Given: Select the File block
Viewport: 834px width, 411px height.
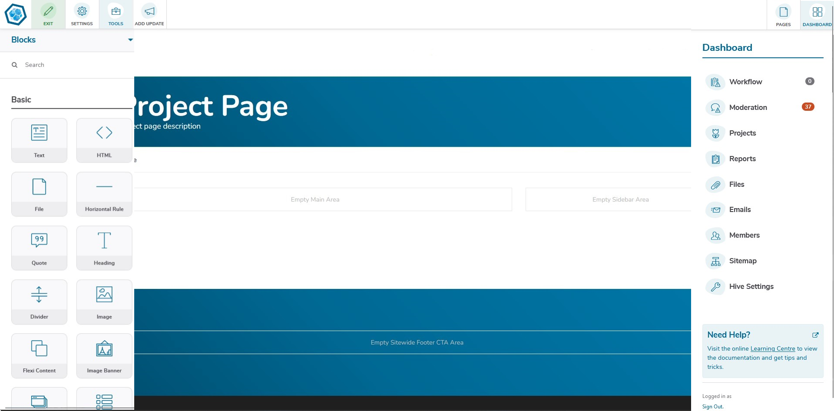Looking at the screenshot, I should tap(39, 194).
